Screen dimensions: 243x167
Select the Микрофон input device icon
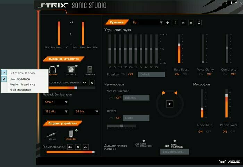[x=71, y=134]
